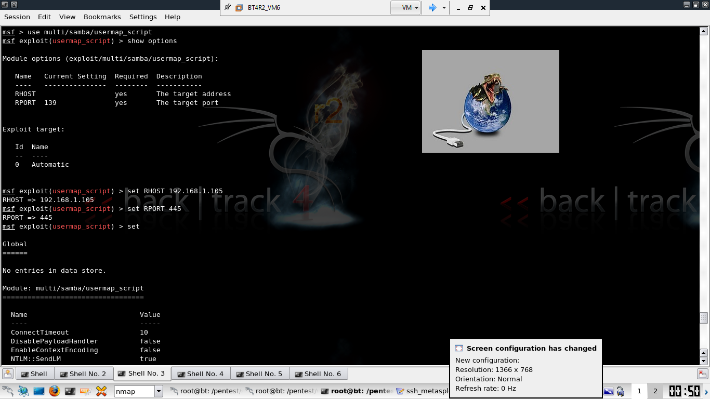Click the terminal scrollbar thumb
The width and height of the screenshot is (710, 399).
[704, 317]
